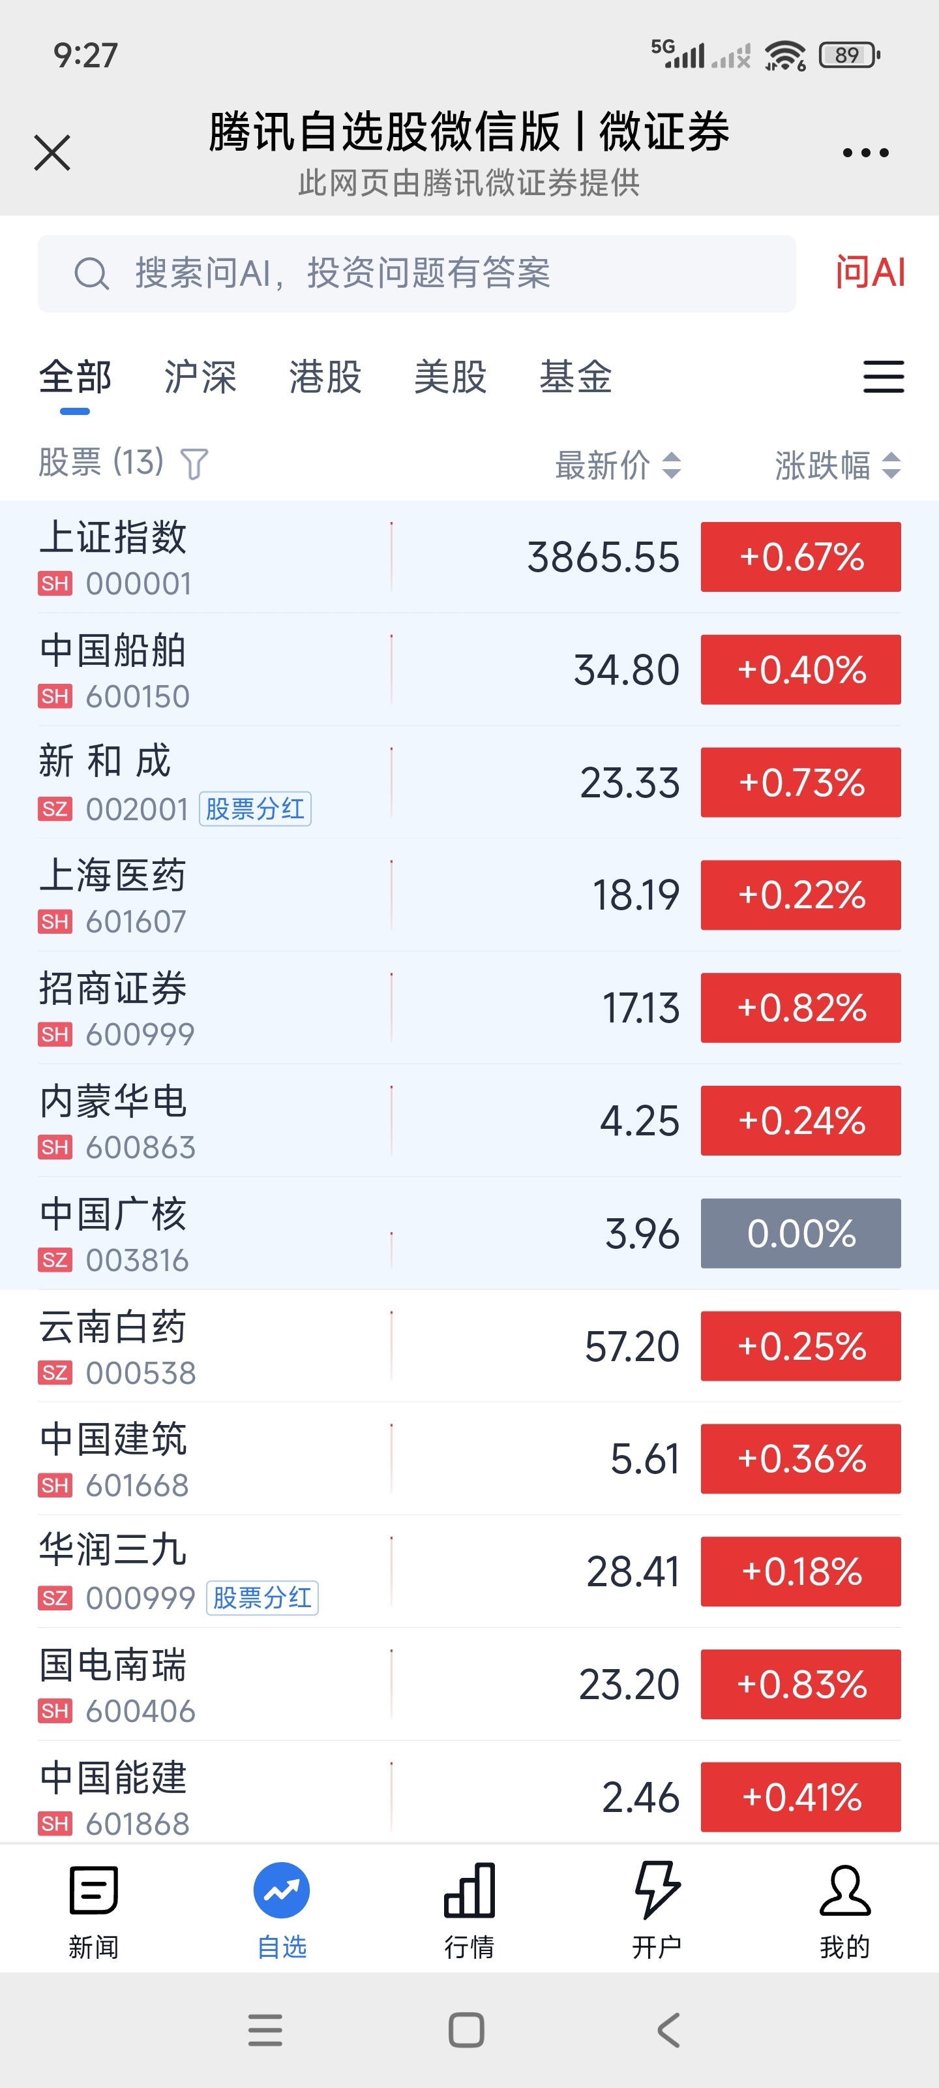Screen dimensions: 939x2088
Task: Tap the 开户 lightning icon
Action: pyautogui.click(x=656, y=1890)
